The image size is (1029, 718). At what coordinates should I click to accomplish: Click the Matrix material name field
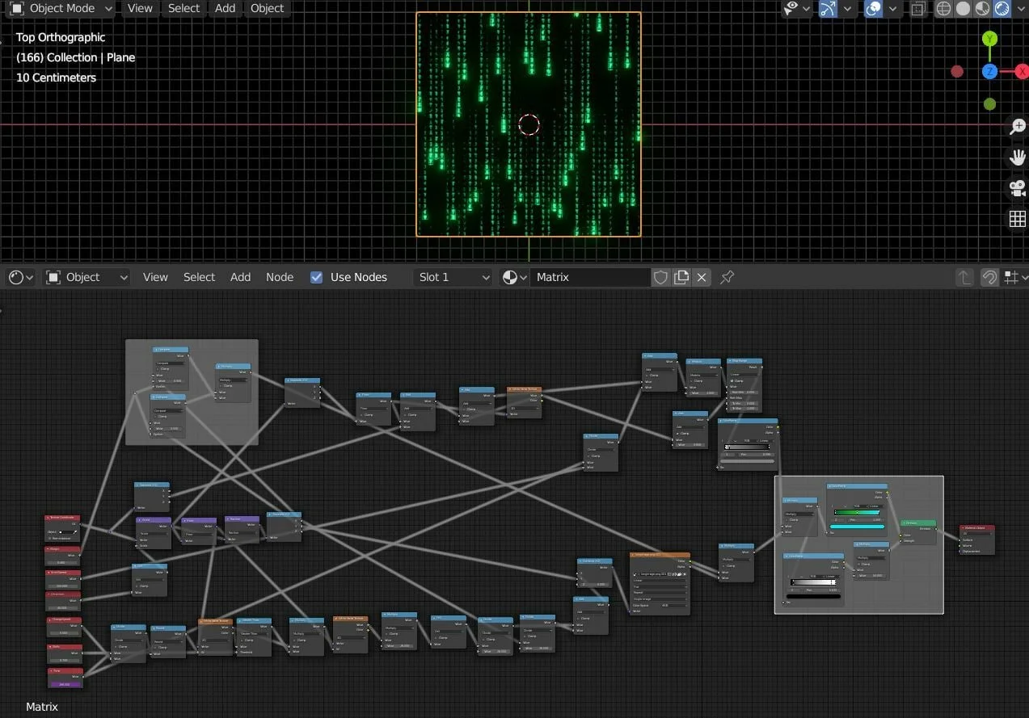point(590,277)
